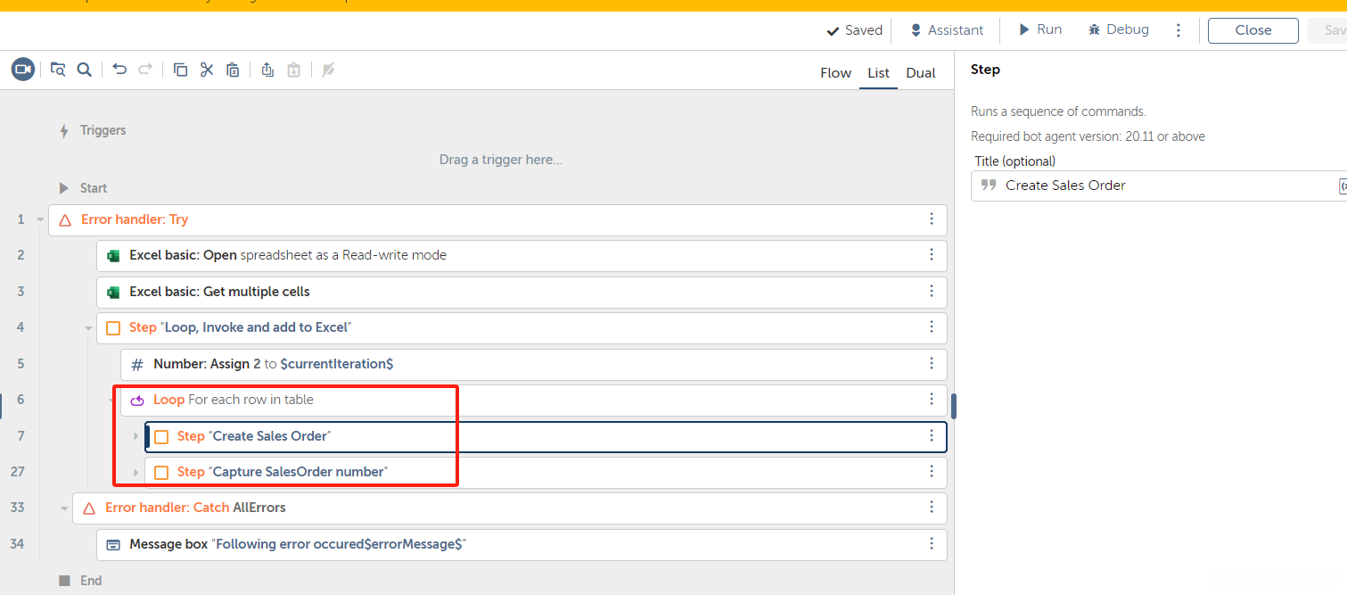The image size is (1347, 595).
Task: Start Debug mode
Action: click(1118, 30)
